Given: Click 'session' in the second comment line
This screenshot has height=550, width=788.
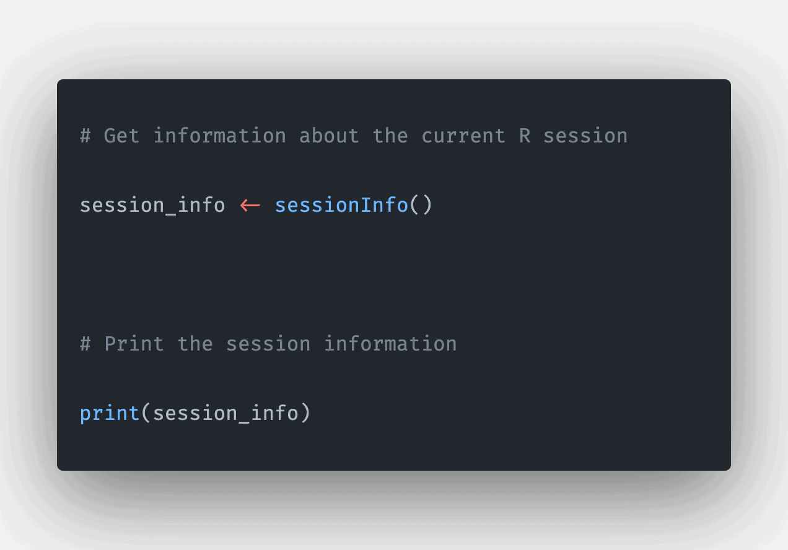Looking at the screenshot, I should click(x=268, y=344).
